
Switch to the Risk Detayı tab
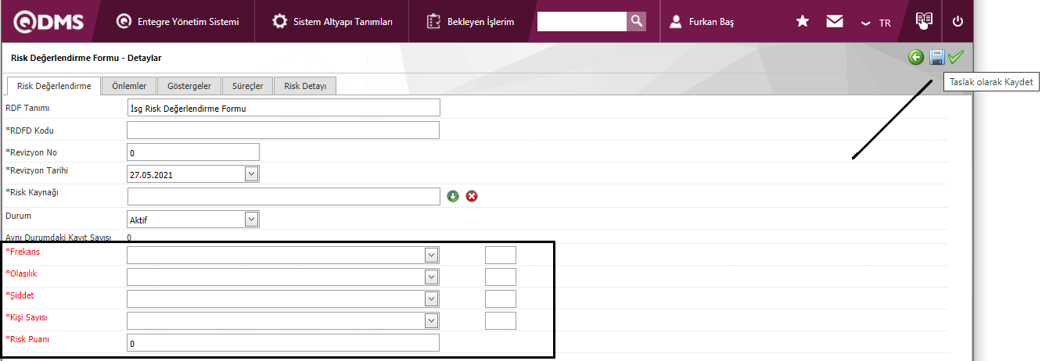click(305, 86)
